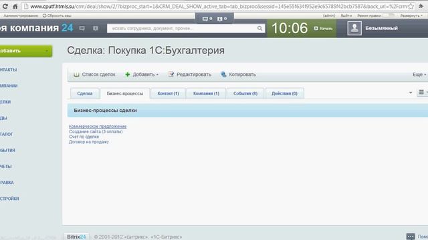Open Лиды in the left menu

(x=3, y=118)
